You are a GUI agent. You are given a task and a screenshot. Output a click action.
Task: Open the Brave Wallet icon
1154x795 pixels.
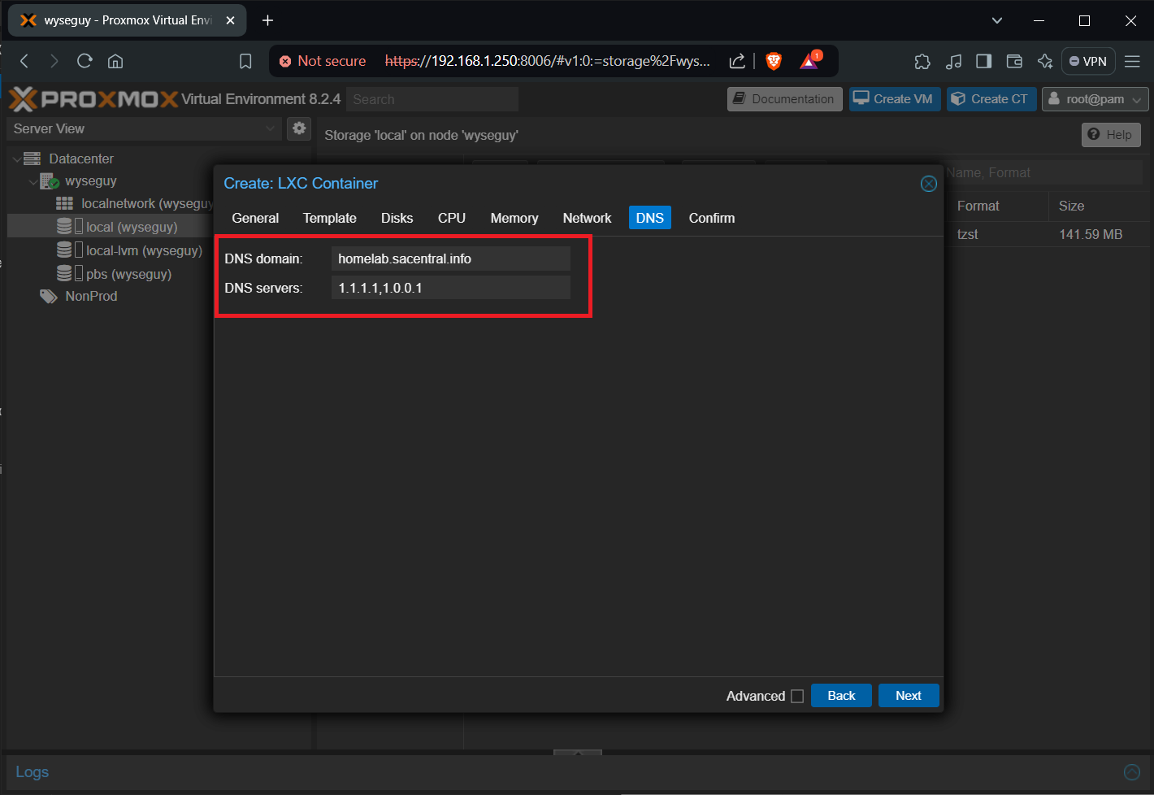click(1014, 61)
